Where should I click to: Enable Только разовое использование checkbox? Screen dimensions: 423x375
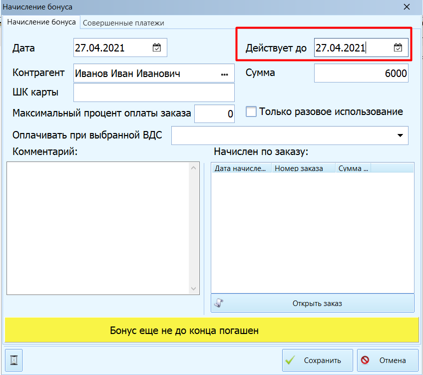251,111
